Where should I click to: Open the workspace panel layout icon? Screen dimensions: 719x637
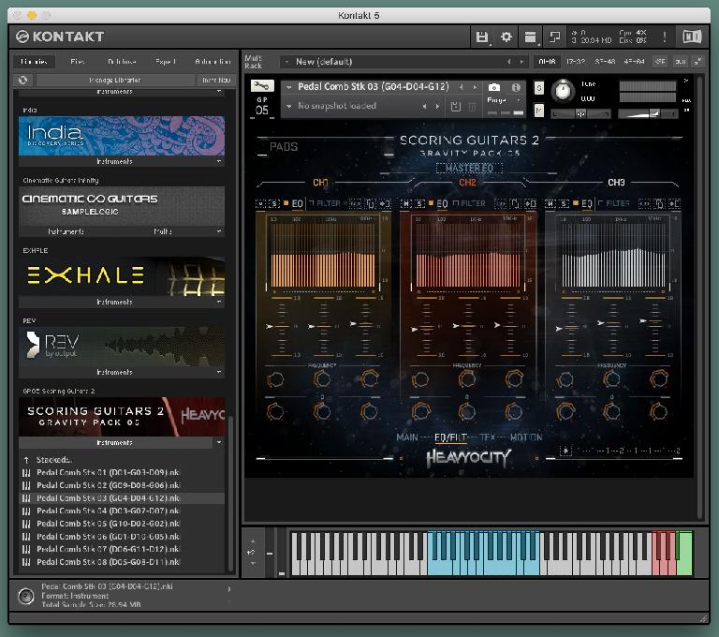(x=530, y=37)
